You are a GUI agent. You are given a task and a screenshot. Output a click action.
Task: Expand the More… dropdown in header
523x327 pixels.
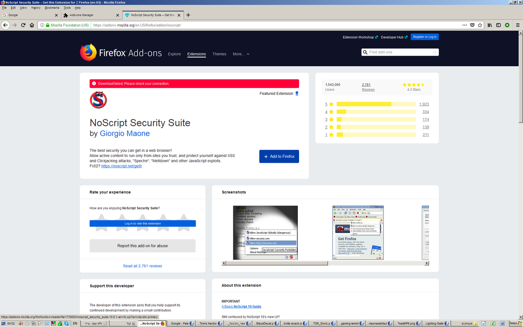241,54
